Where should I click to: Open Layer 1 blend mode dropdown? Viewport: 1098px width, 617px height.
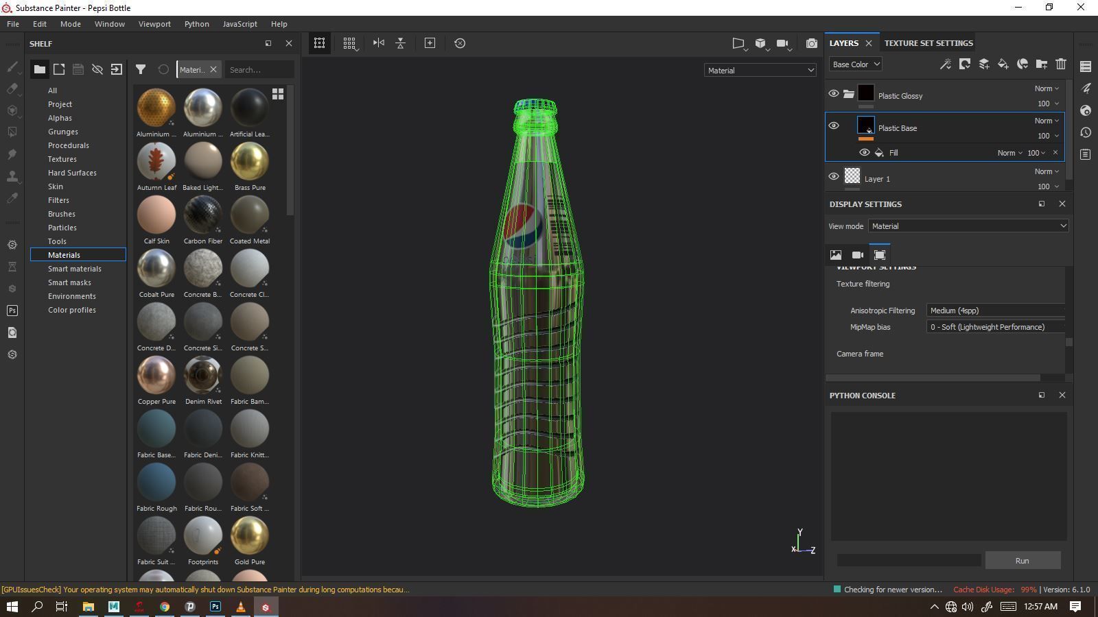pos(1047,171)
